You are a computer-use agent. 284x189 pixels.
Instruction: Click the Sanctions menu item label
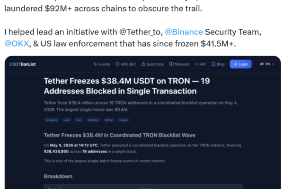tap(155, 64)
